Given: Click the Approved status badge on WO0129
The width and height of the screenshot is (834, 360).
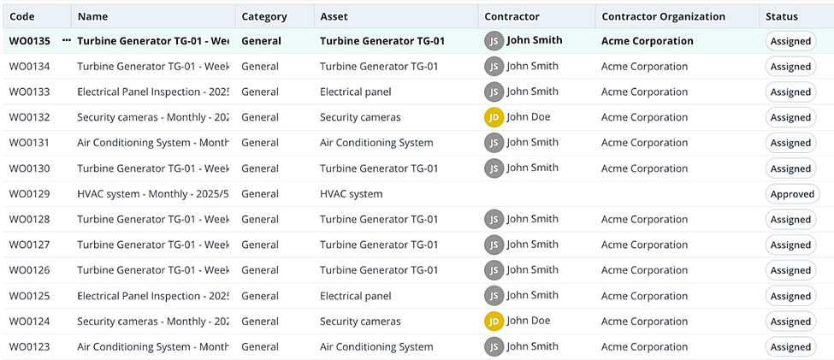Looking at the screenshot, I should click(792, 194).
